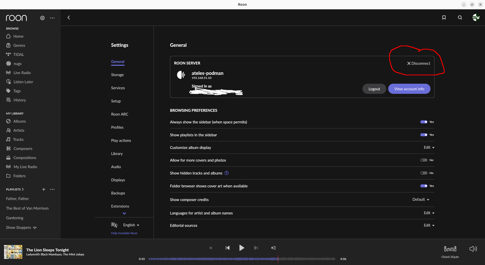The image size is (485, 265).
Task: Toggle Show playlists in the sidebar switch
Action: [424, 135]
